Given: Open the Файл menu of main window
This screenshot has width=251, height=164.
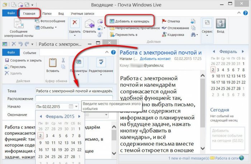Looking at the screenshot, I should [x=11, y=13].
